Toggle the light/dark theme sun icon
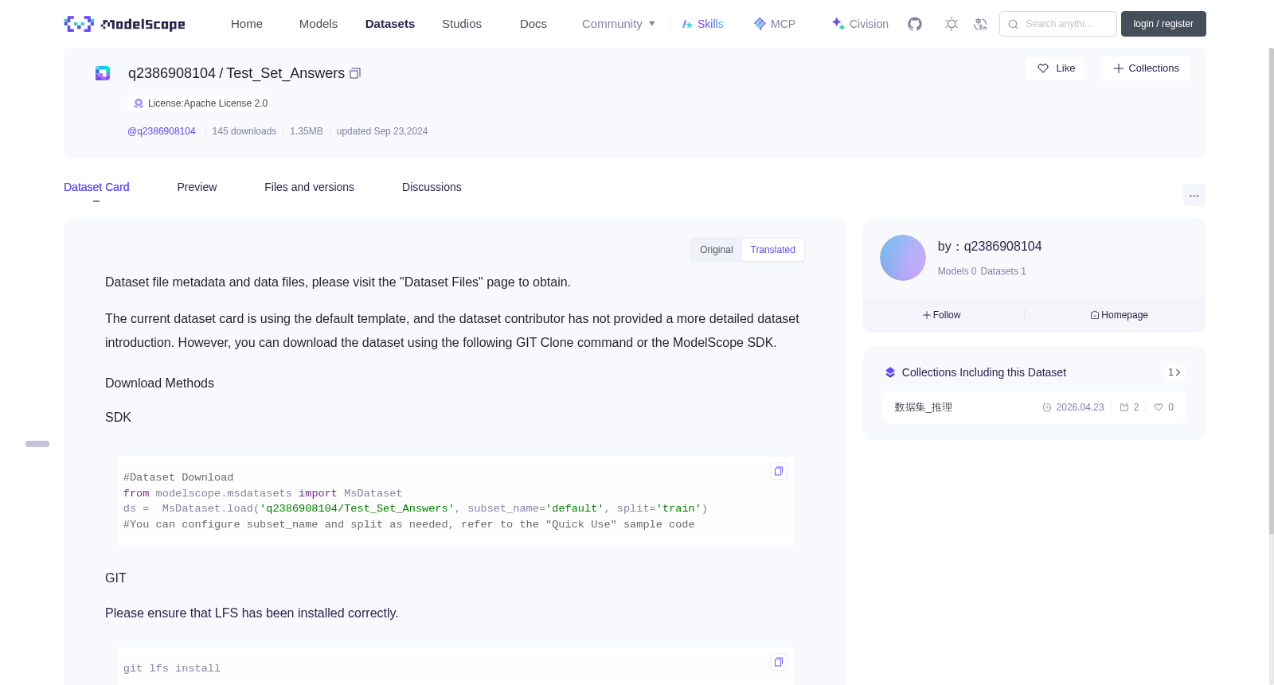Viewport: 1274px width, 685px height. (952, 24)
